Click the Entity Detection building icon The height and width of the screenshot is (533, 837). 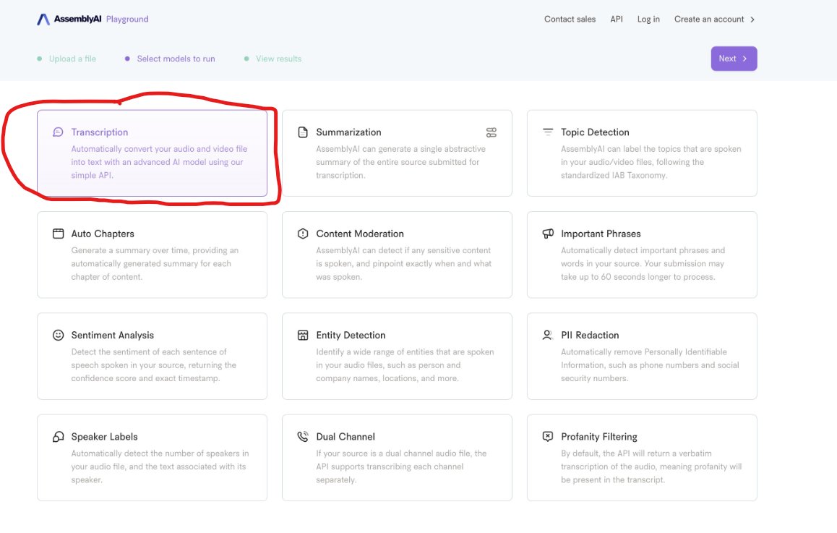point(303,335)
